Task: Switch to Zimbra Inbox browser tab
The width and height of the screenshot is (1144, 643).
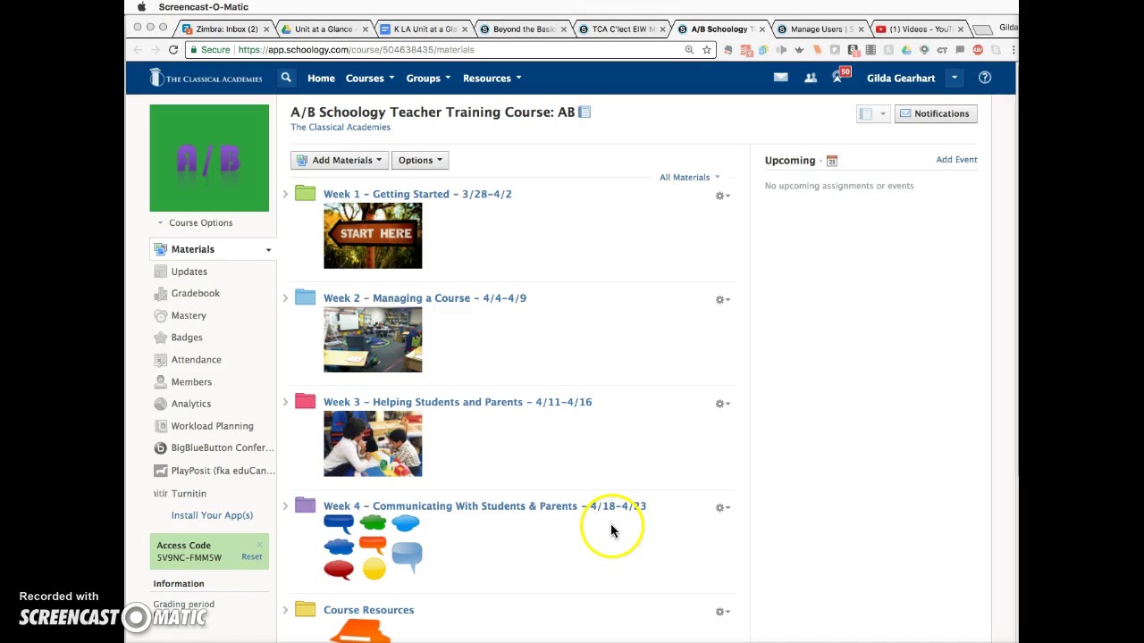Action: [226, 29]
